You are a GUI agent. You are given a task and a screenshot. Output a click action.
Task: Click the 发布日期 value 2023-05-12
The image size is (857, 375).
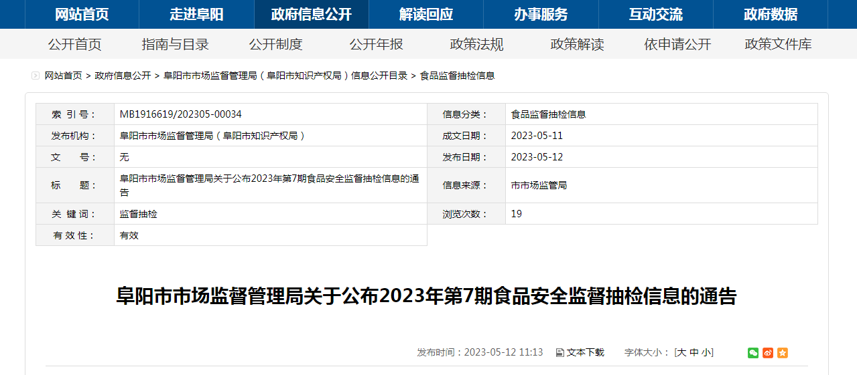coord(537,157)
